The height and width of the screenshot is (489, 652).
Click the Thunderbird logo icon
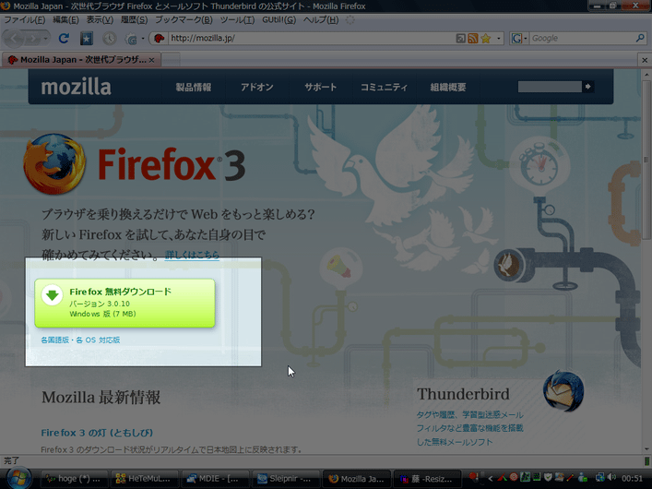[x=563, y=391]
